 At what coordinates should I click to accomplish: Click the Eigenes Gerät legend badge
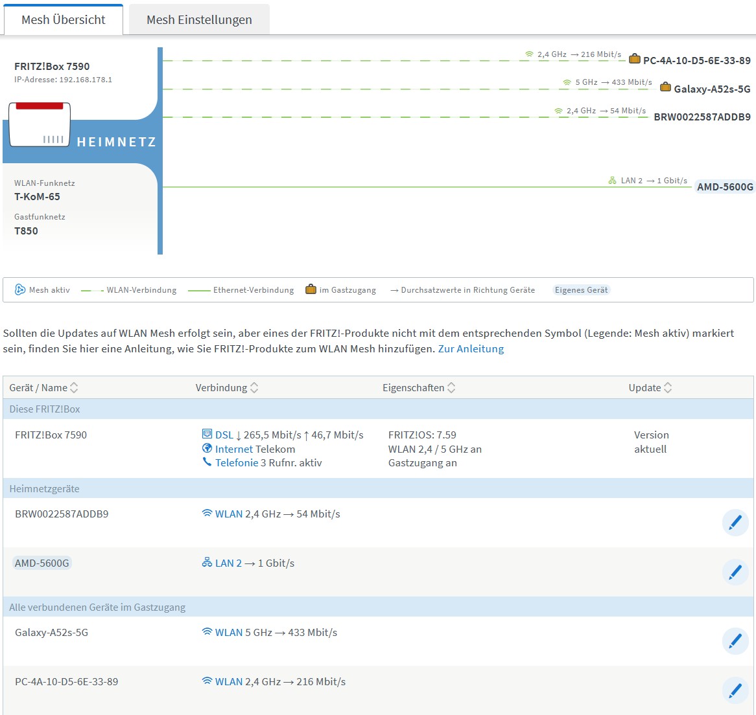click(x=581, y=290)
